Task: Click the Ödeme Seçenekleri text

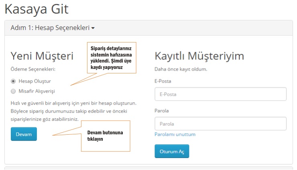Action: (x=33, y=69)
